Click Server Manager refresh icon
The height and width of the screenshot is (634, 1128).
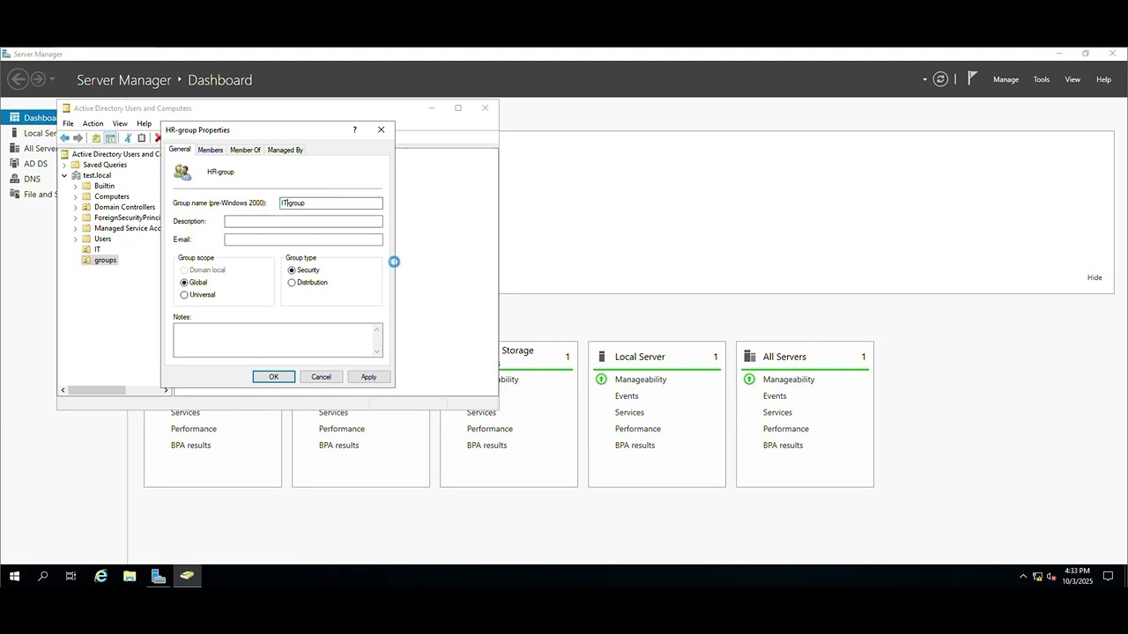tap(940, 79)
